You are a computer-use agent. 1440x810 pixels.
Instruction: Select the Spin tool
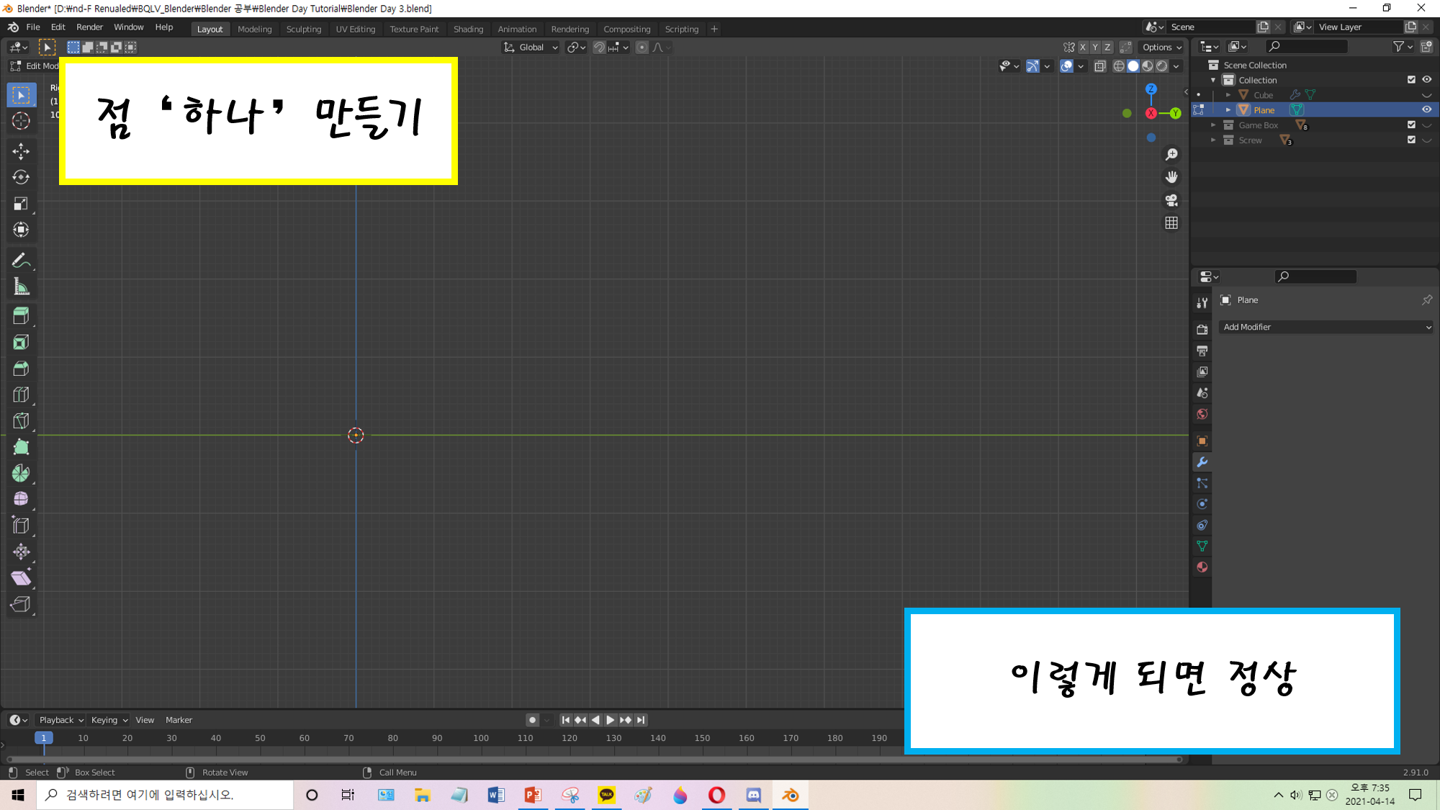click(21, 473)
